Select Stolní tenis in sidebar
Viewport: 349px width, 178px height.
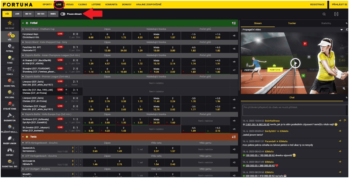coord(10,106)
